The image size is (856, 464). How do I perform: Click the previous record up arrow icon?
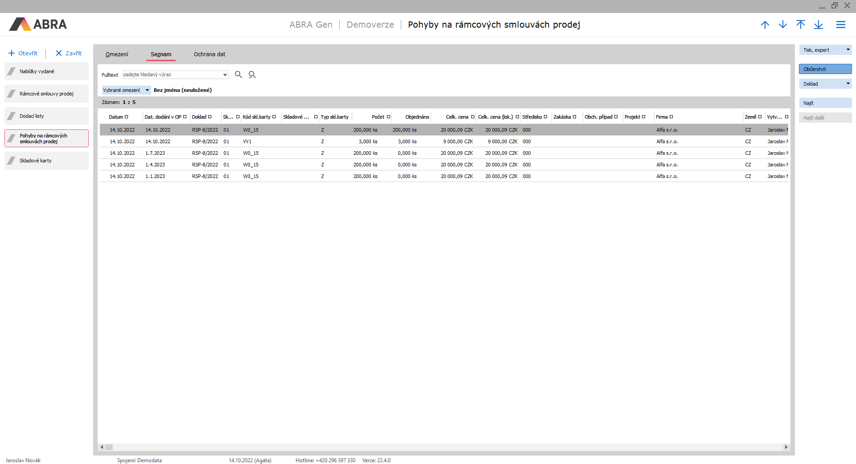pyautogui.click(x=765, y=25)
